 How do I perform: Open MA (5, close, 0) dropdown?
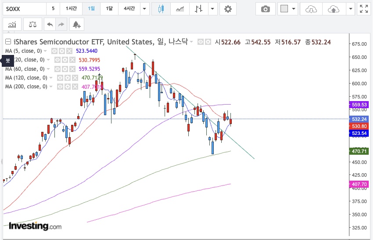click(45, 51)
